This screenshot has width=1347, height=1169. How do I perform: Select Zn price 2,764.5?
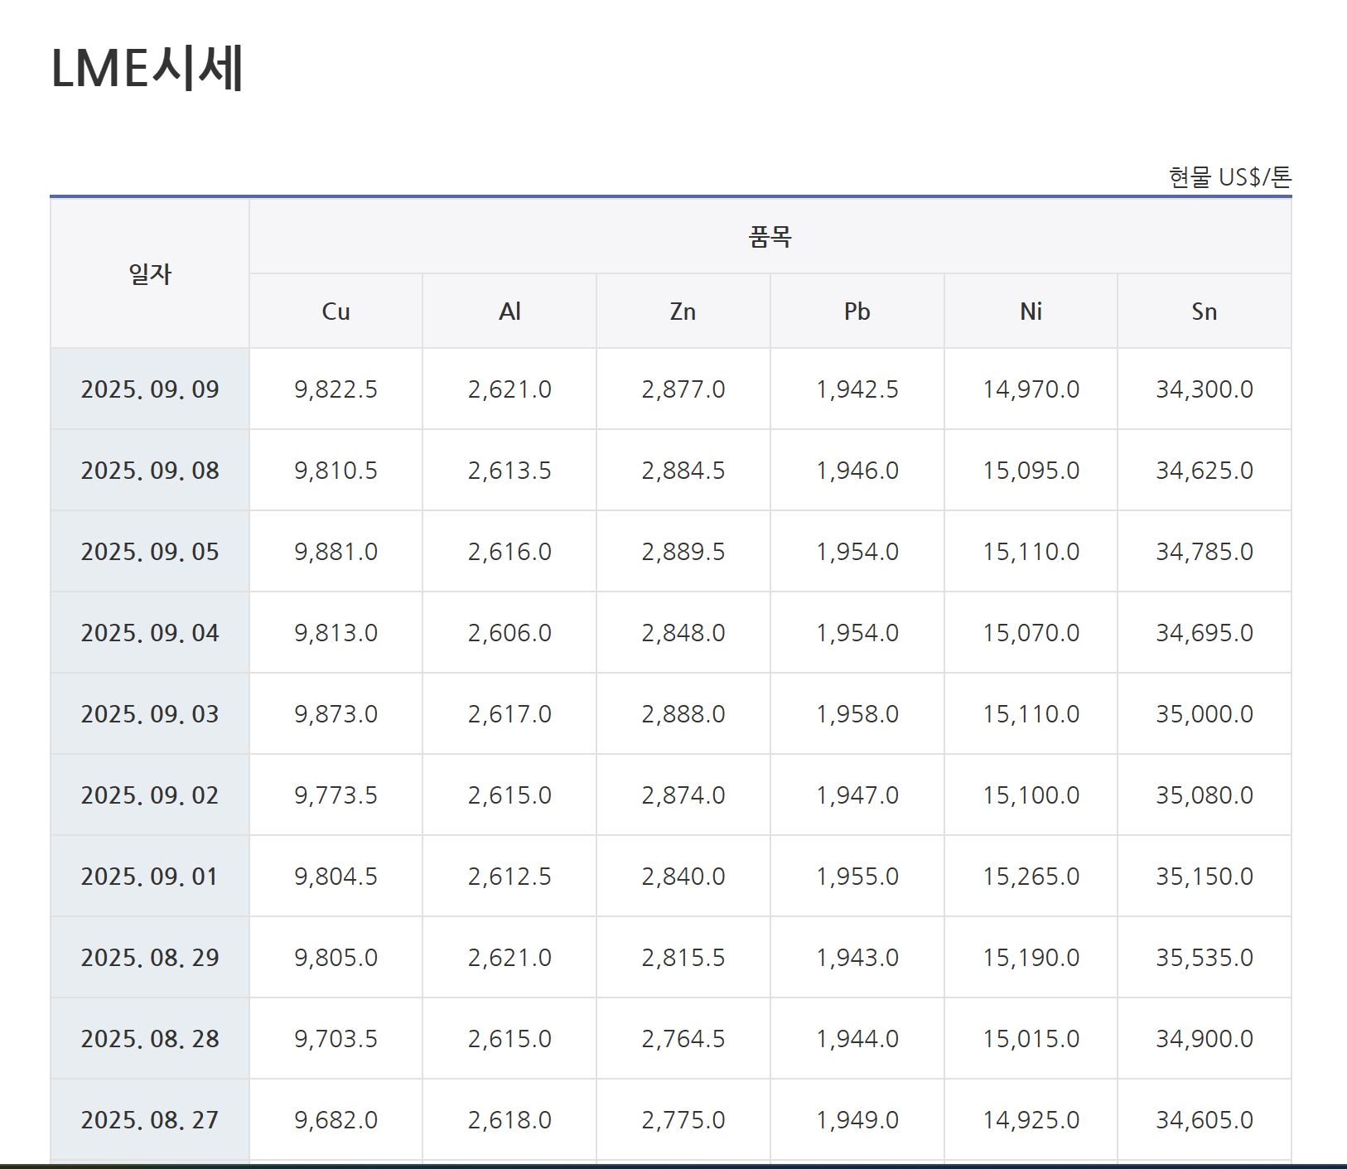pyautogui.click(x=683, y=1039)
